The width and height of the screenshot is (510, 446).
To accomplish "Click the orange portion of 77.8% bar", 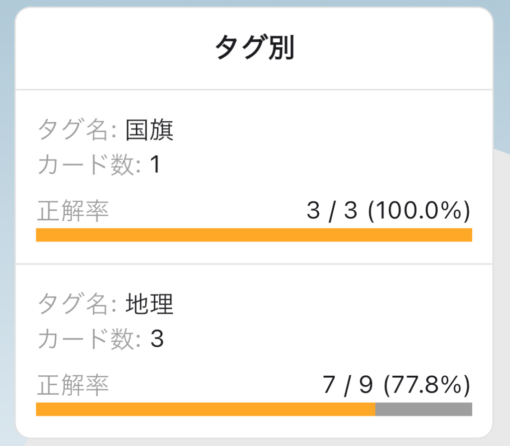I will (x=206, y=409).
